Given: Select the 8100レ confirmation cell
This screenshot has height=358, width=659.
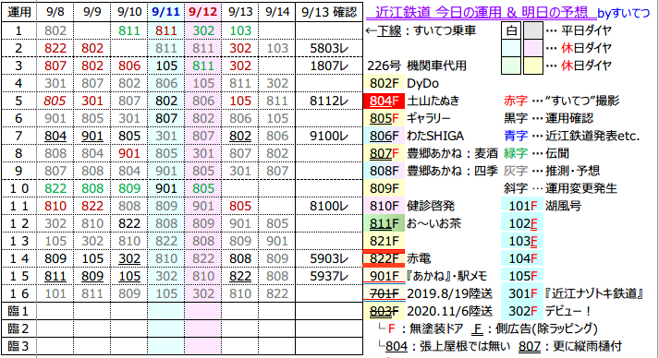Looking at the screenshot, I should [329, 206].
